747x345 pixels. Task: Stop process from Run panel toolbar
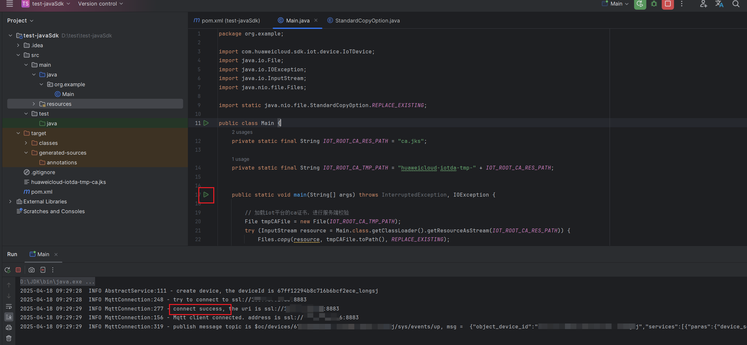(x=18, y=270)
